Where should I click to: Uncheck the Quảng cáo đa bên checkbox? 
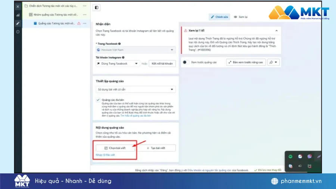tap(98, 100)
